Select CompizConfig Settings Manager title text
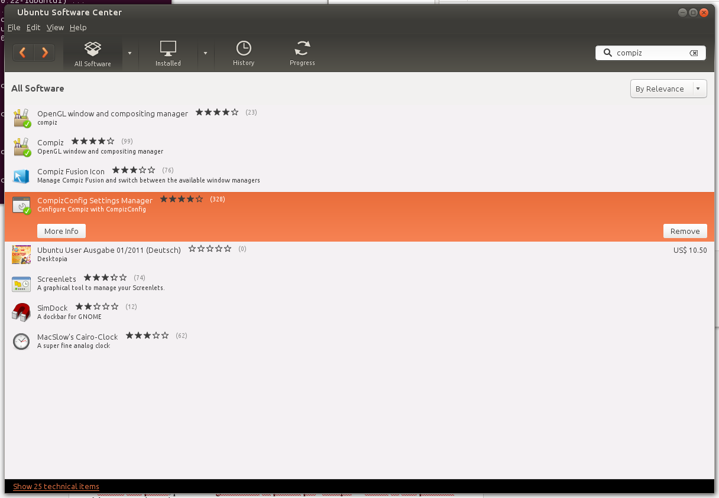Viewport: 719px width, 498px height. [95, 200]
